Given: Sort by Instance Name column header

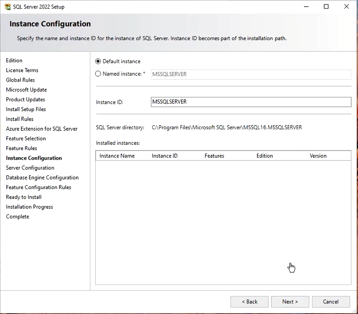Looking at the screenshot, I should (122, 156).
